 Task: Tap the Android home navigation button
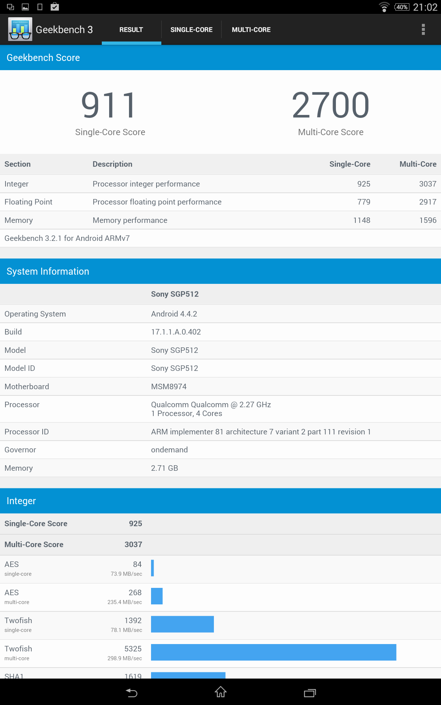coord(220,692)
